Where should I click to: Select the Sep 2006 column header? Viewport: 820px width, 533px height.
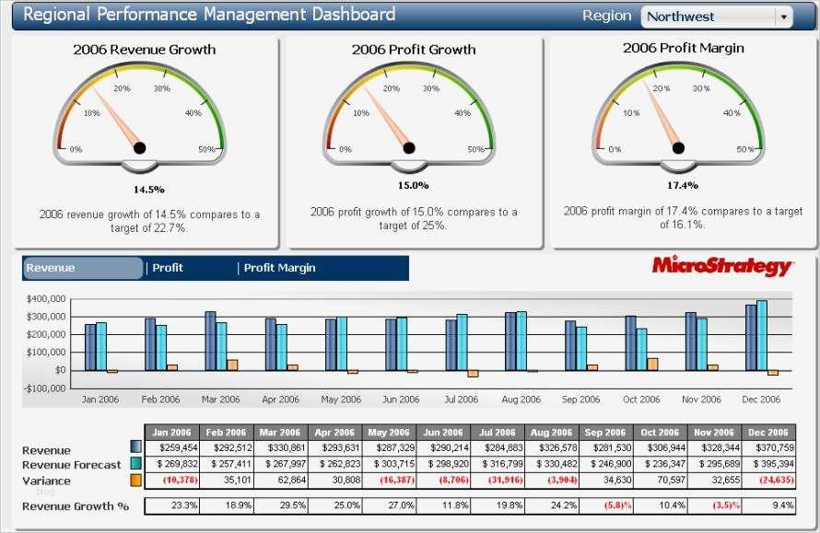(605, 432)
